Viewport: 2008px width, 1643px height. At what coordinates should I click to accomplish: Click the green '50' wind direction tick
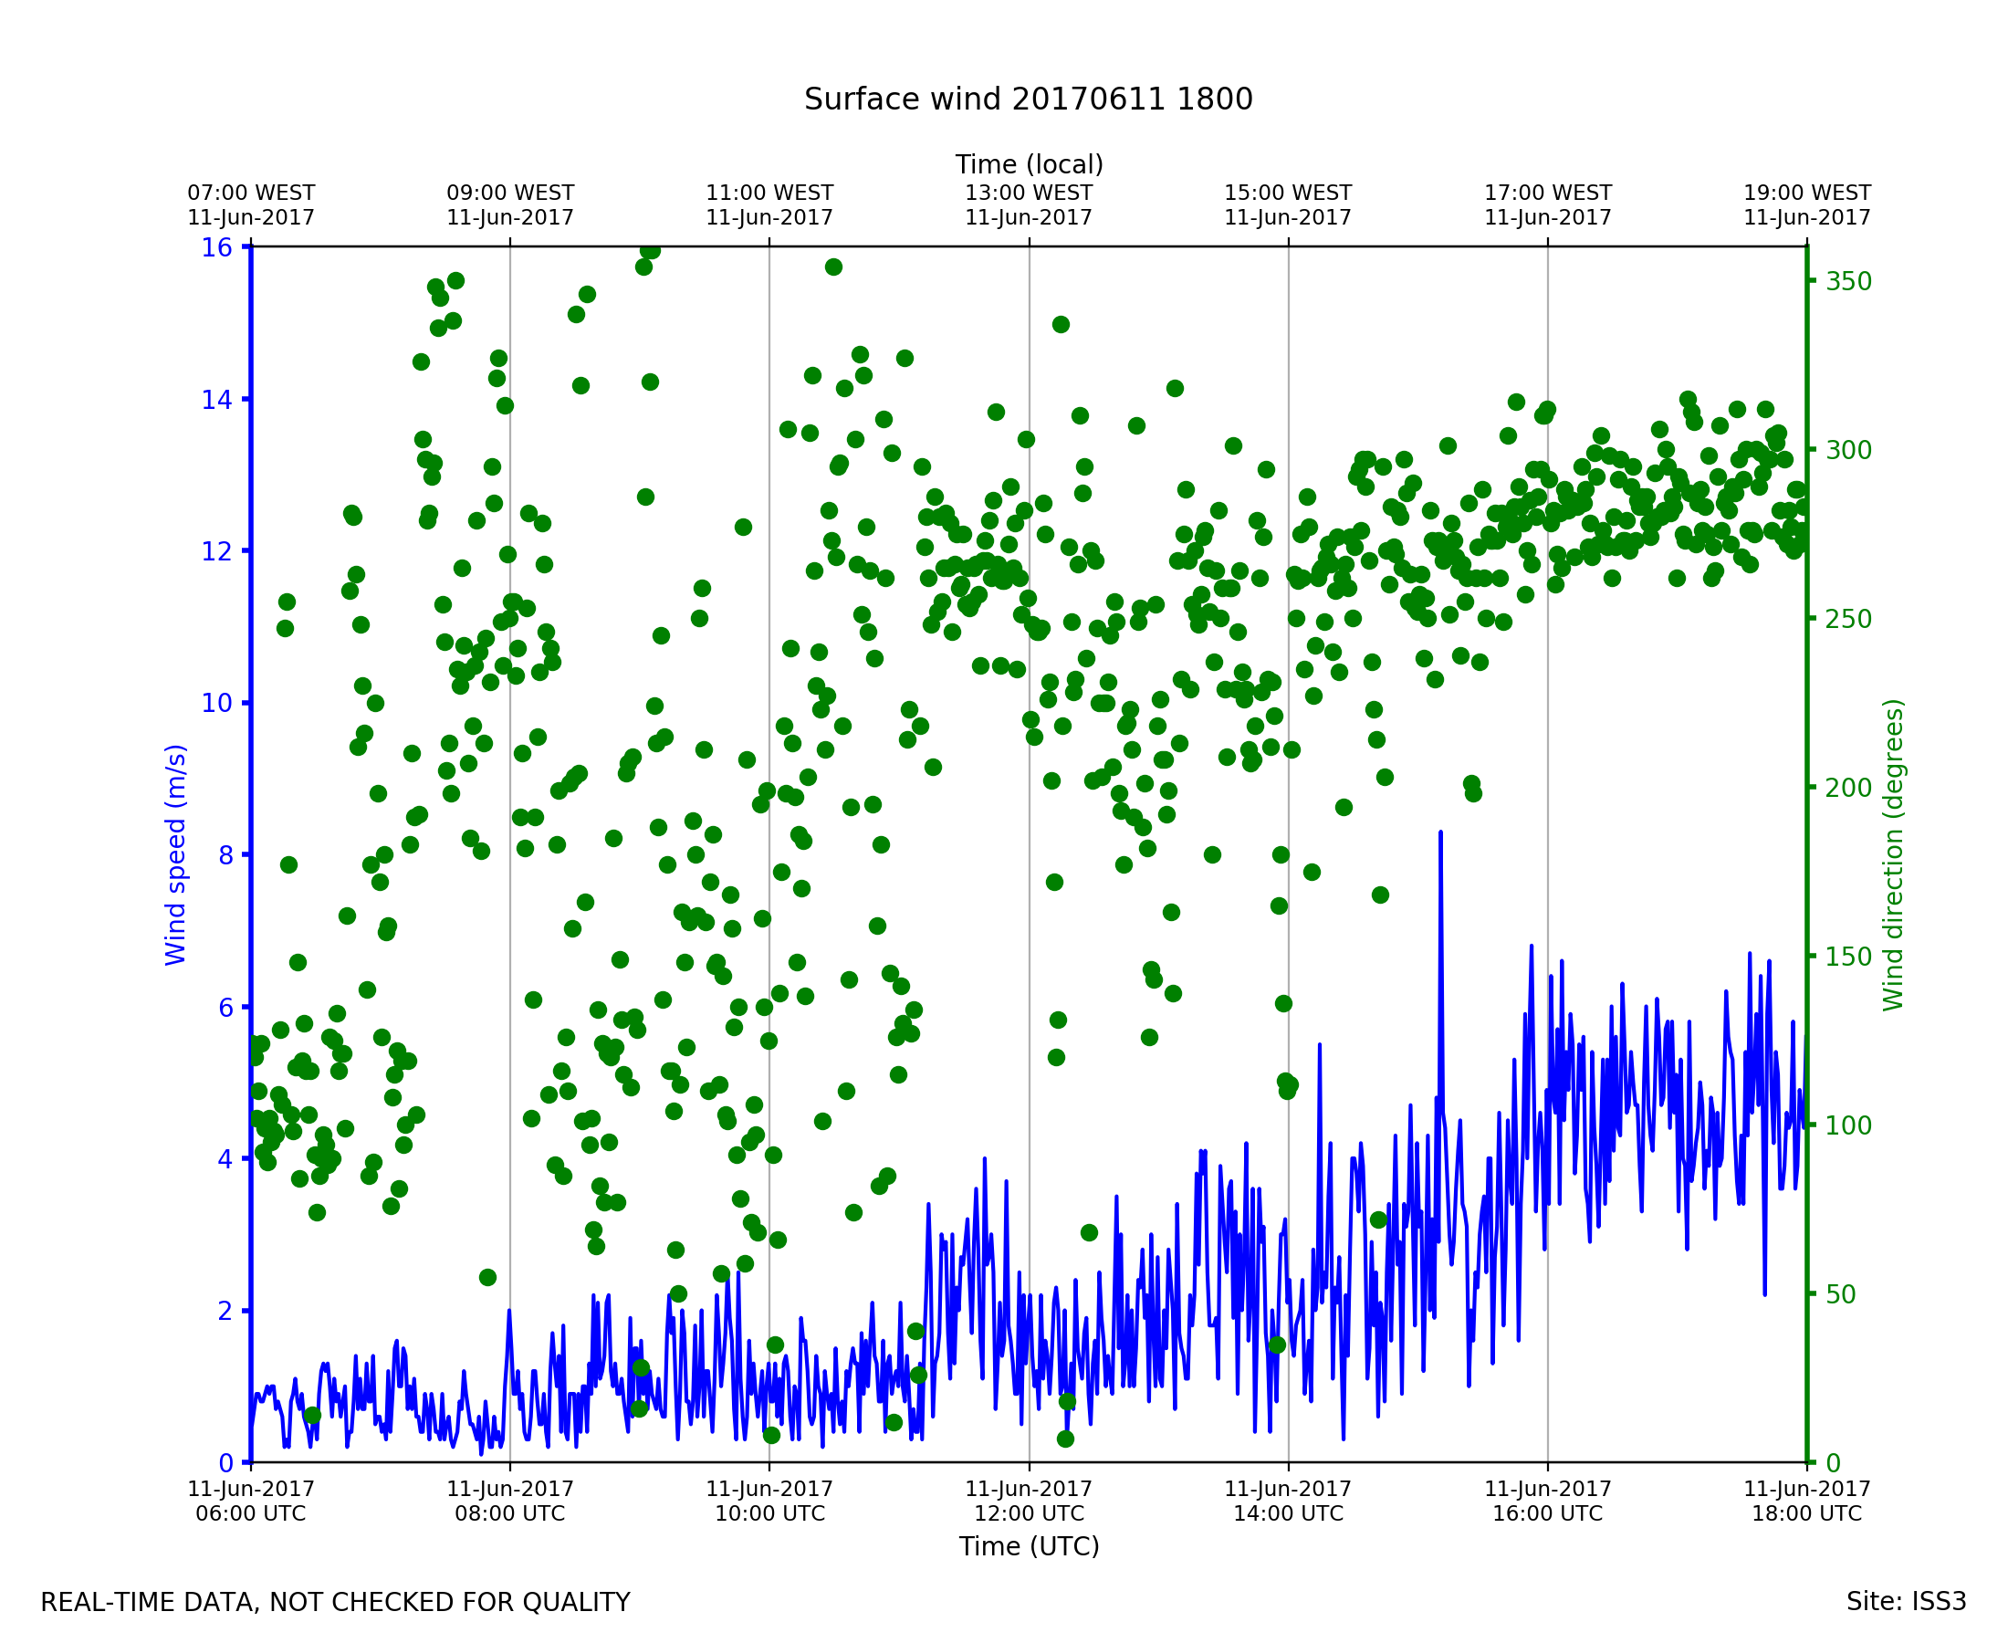pos(1843,1293)
